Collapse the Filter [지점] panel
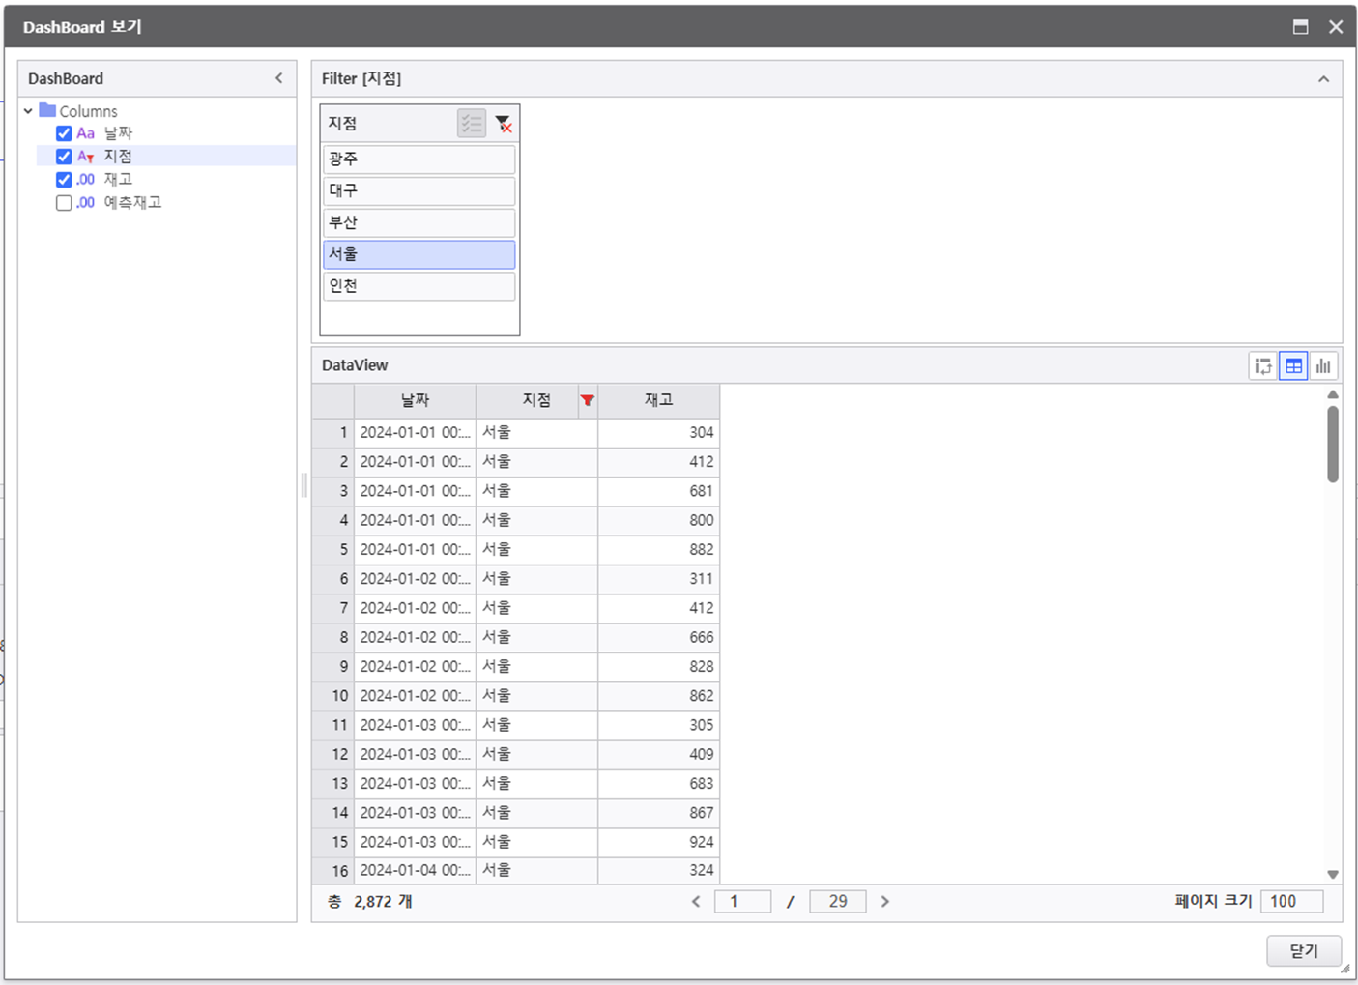1358x985 pixels. 1323,79
